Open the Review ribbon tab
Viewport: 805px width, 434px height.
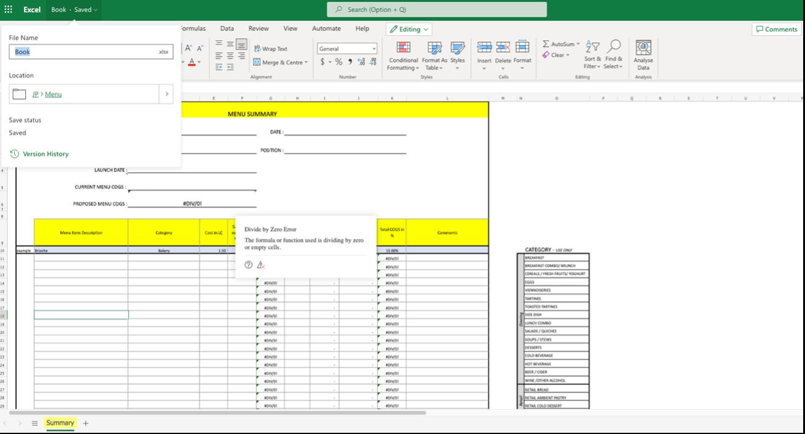click(259, 28)
